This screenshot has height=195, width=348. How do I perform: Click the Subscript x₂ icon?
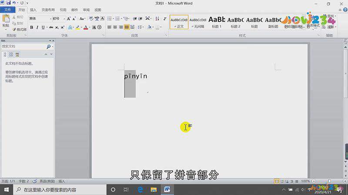point(57,27)
